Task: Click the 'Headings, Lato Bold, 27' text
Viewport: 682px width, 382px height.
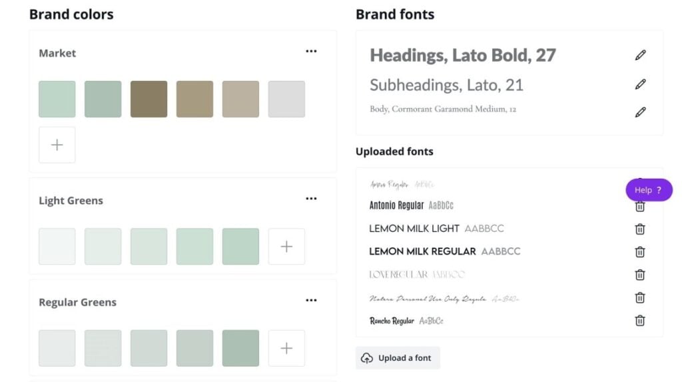Action: click(x=463, y=55)
